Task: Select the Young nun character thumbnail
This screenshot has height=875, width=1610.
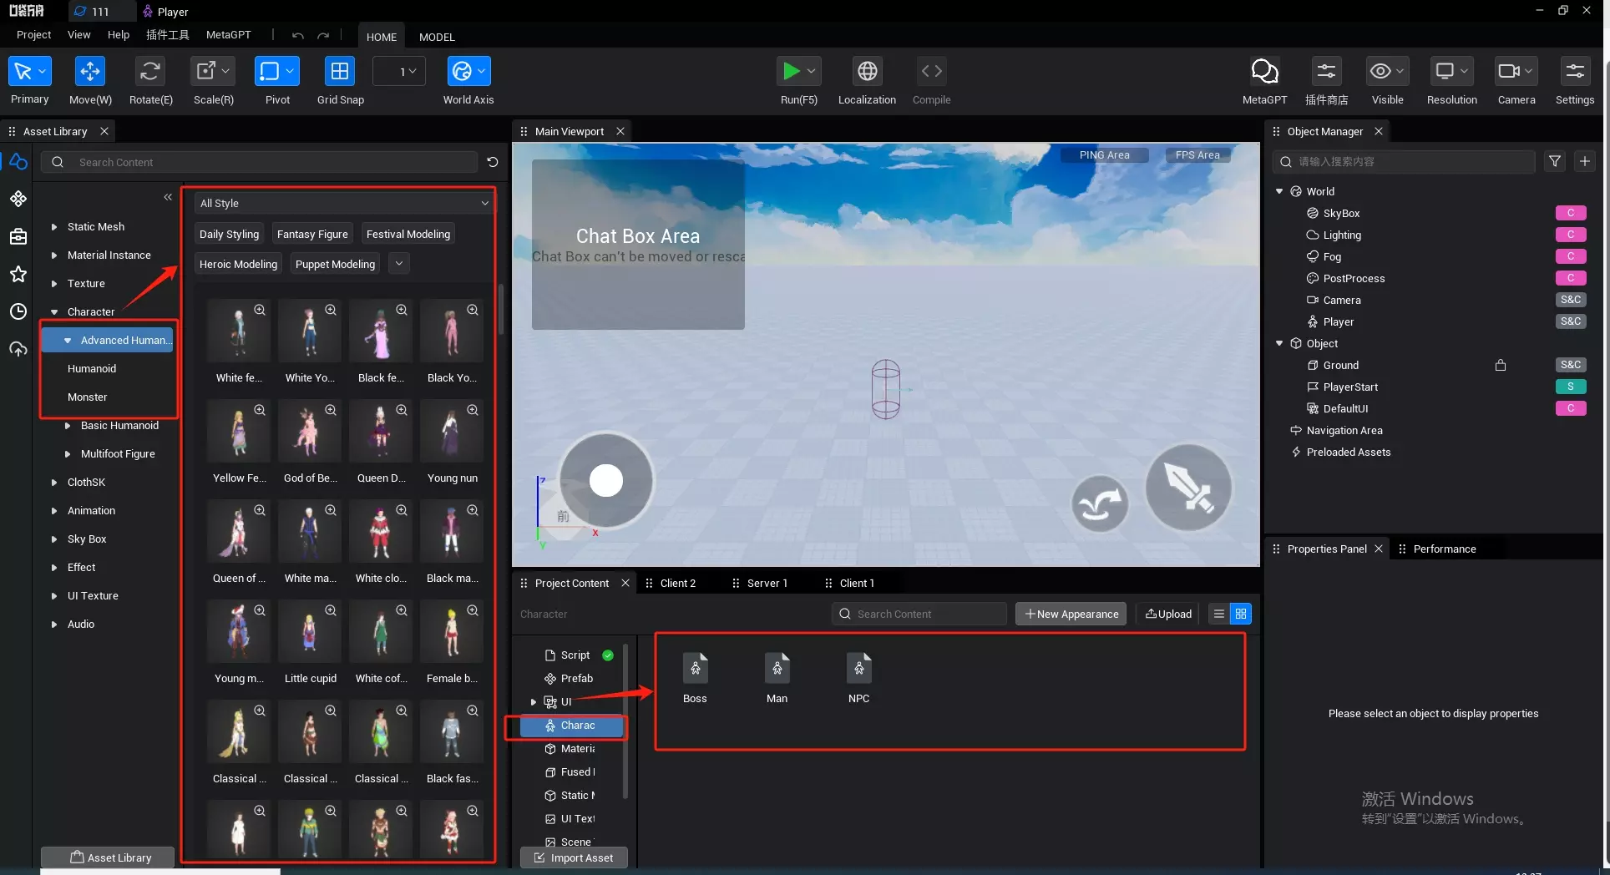Action: pyautogui.click(x=452, y=432)
